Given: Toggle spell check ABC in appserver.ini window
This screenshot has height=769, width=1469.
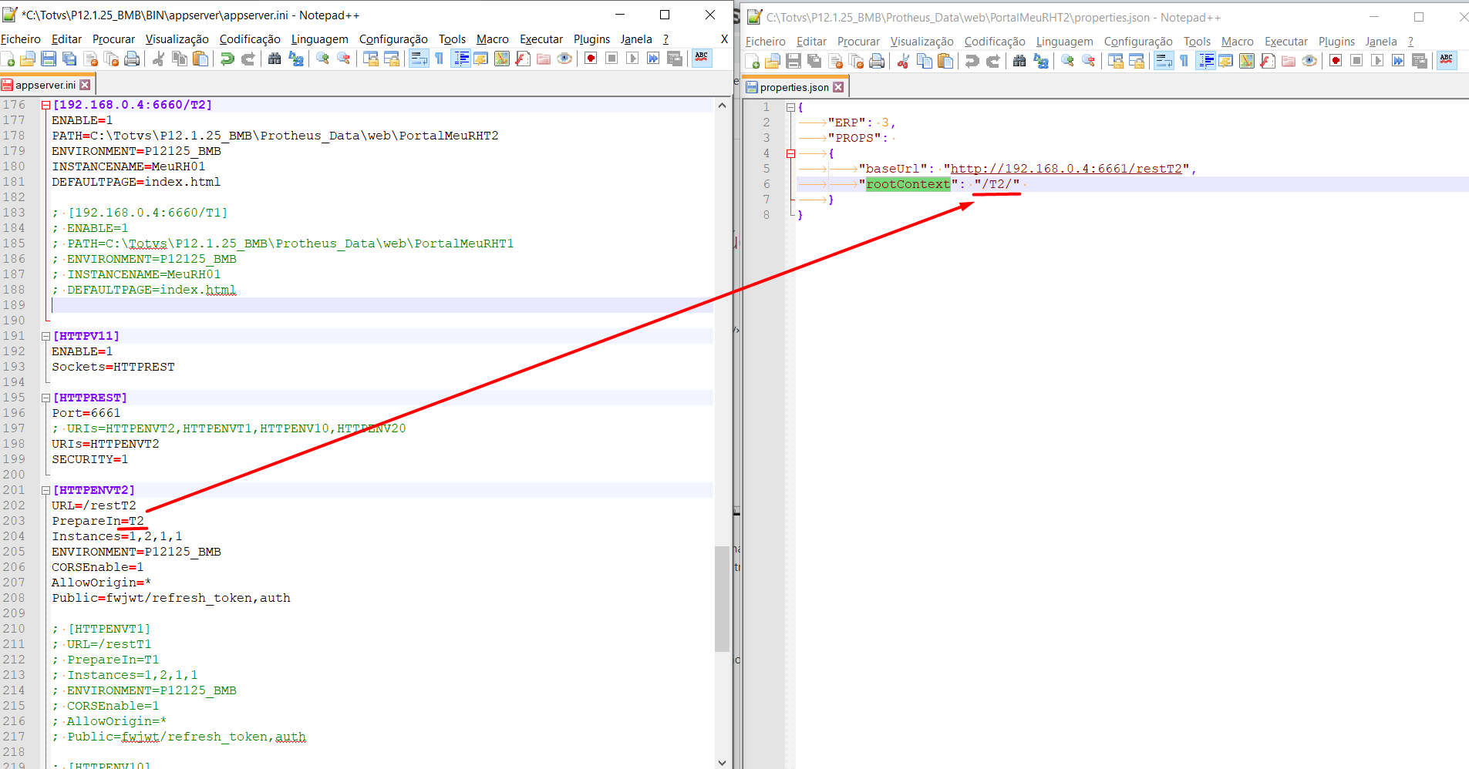Looking at the screenshot, I should 702,59.
